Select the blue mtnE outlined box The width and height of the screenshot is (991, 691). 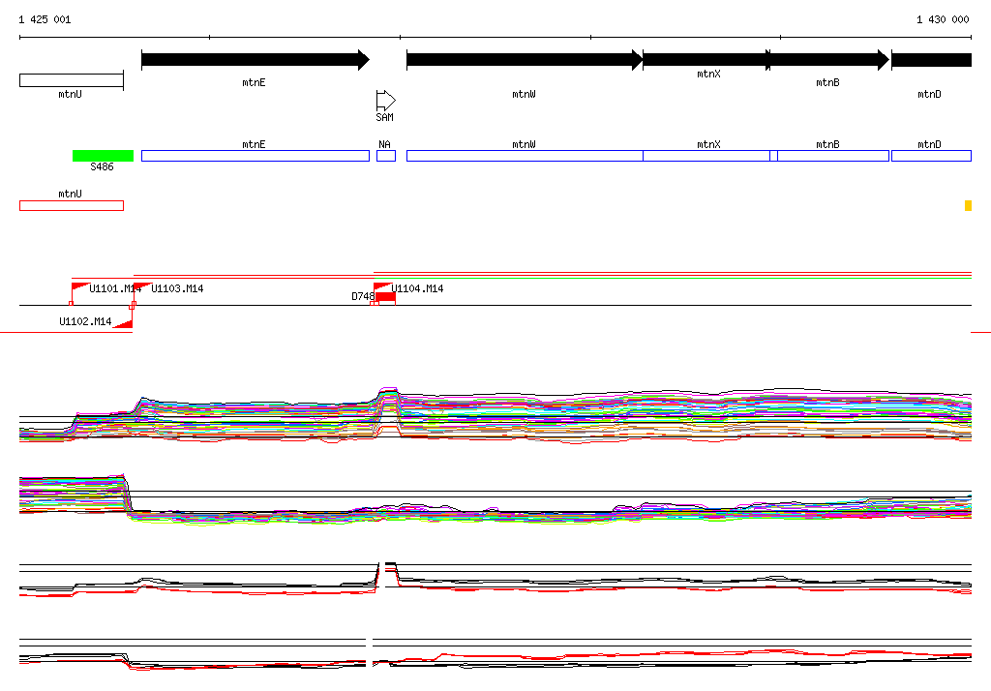255,156
